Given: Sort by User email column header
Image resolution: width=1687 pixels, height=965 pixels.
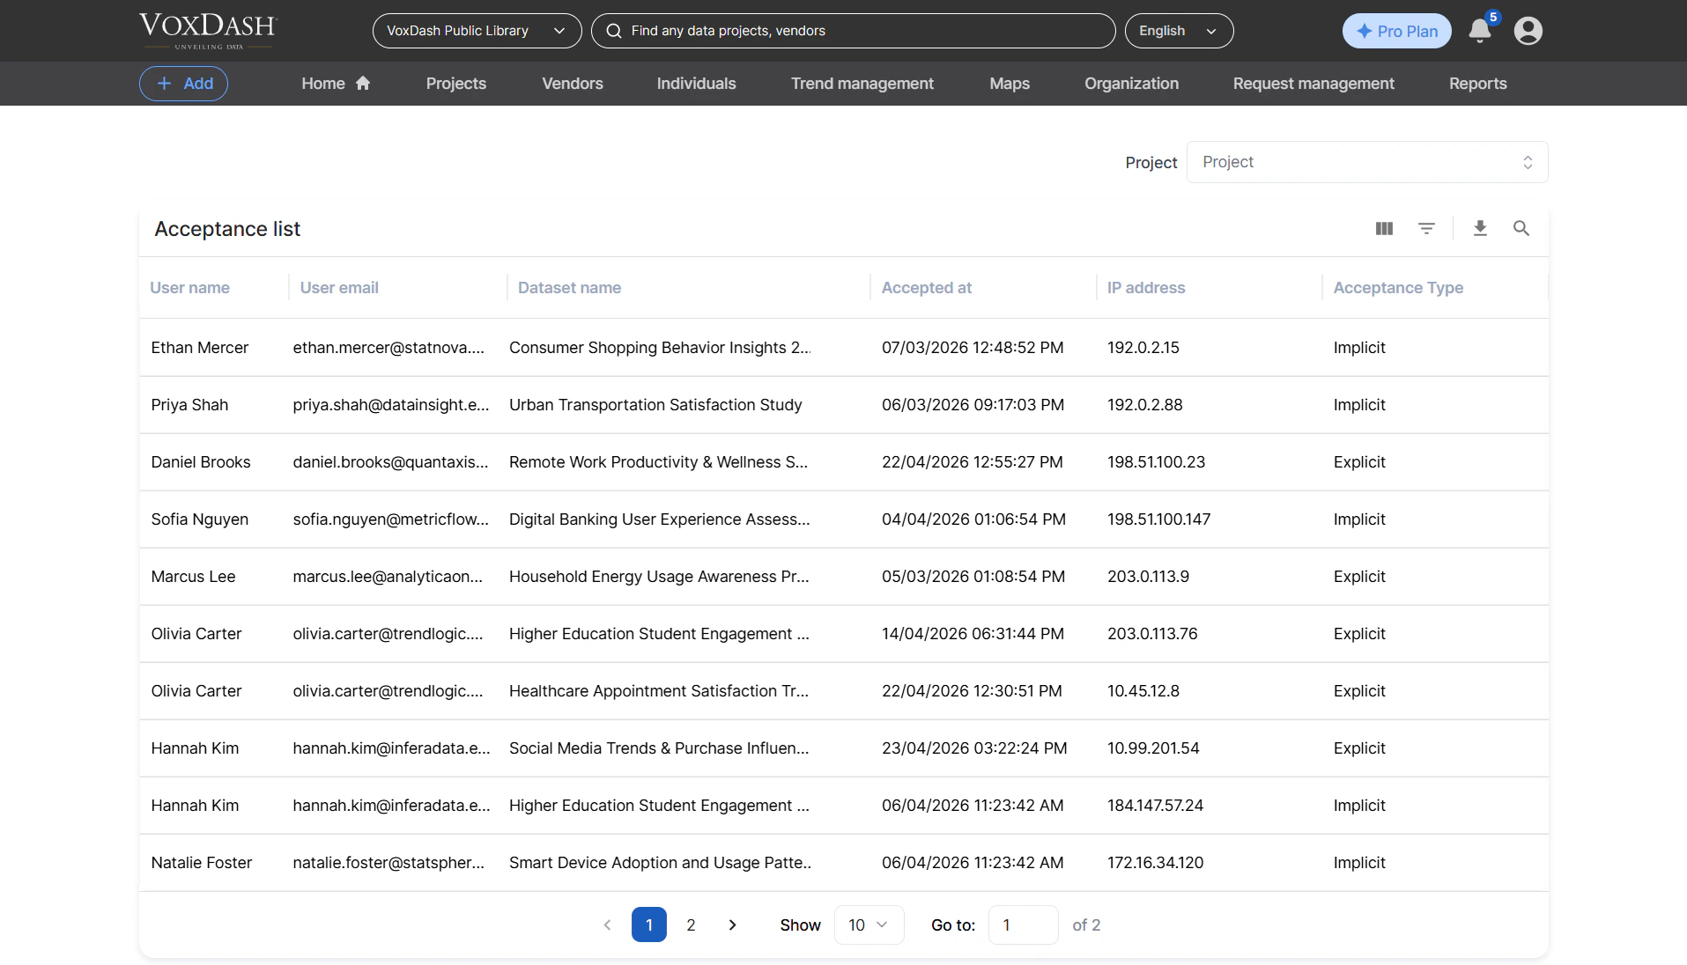Looking at the screenshot, I should coord(339,288).
